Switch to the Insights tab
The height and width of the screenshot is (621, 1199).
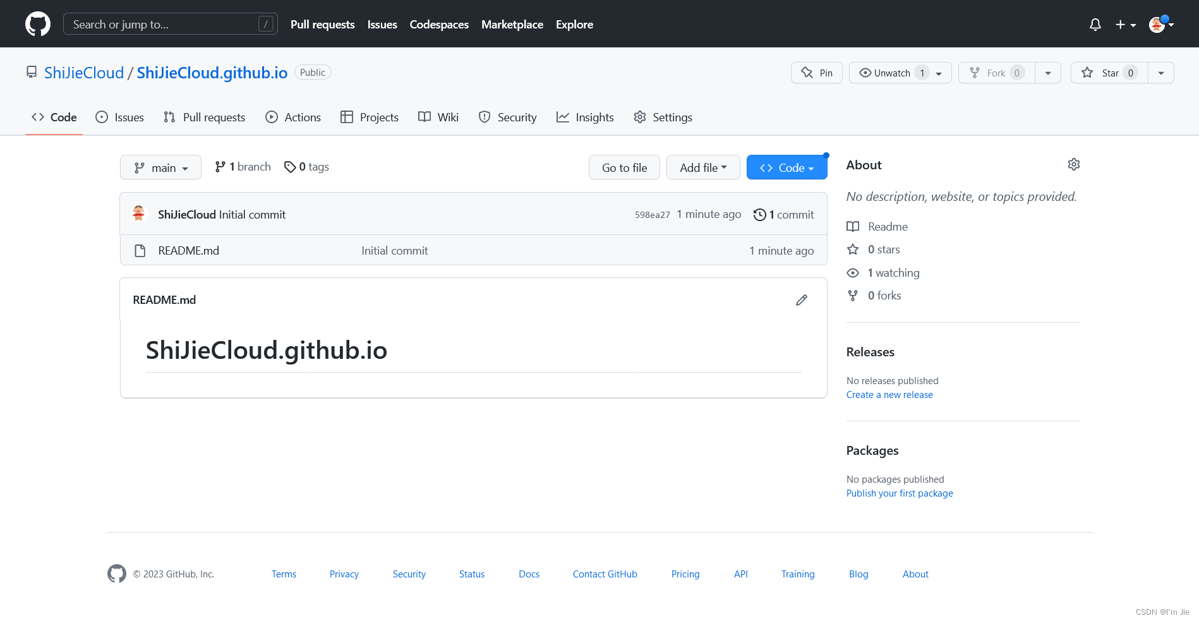point(585,117)
